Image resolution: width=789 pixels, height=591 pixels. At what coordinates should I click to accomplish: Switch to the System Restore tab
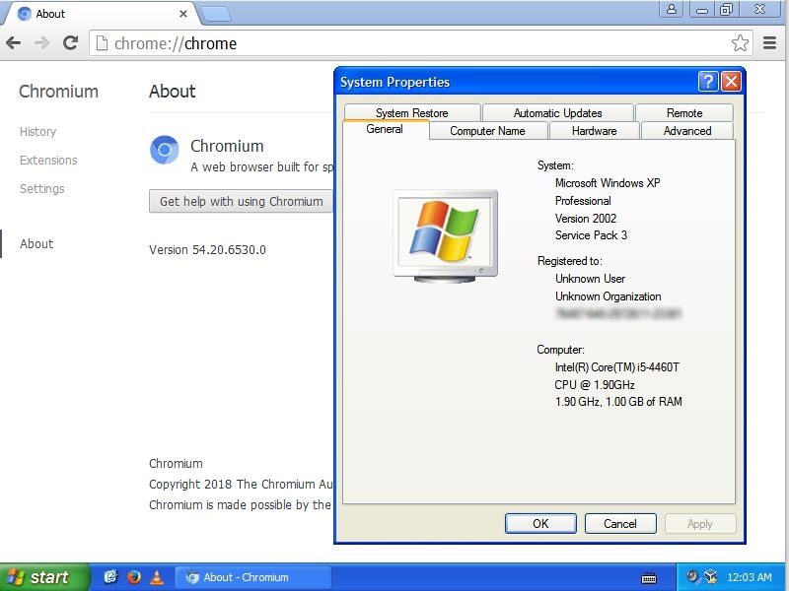411,111
